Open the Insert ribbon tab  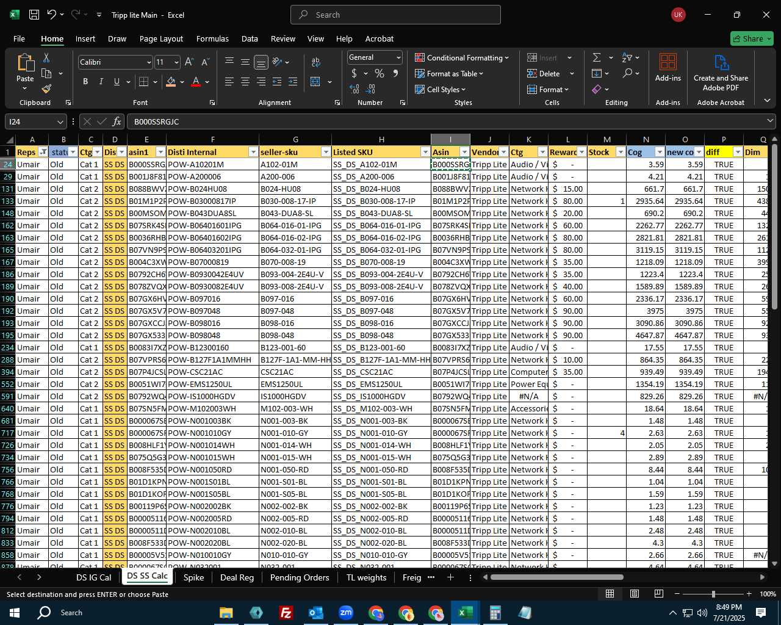[x=85, y=38]
